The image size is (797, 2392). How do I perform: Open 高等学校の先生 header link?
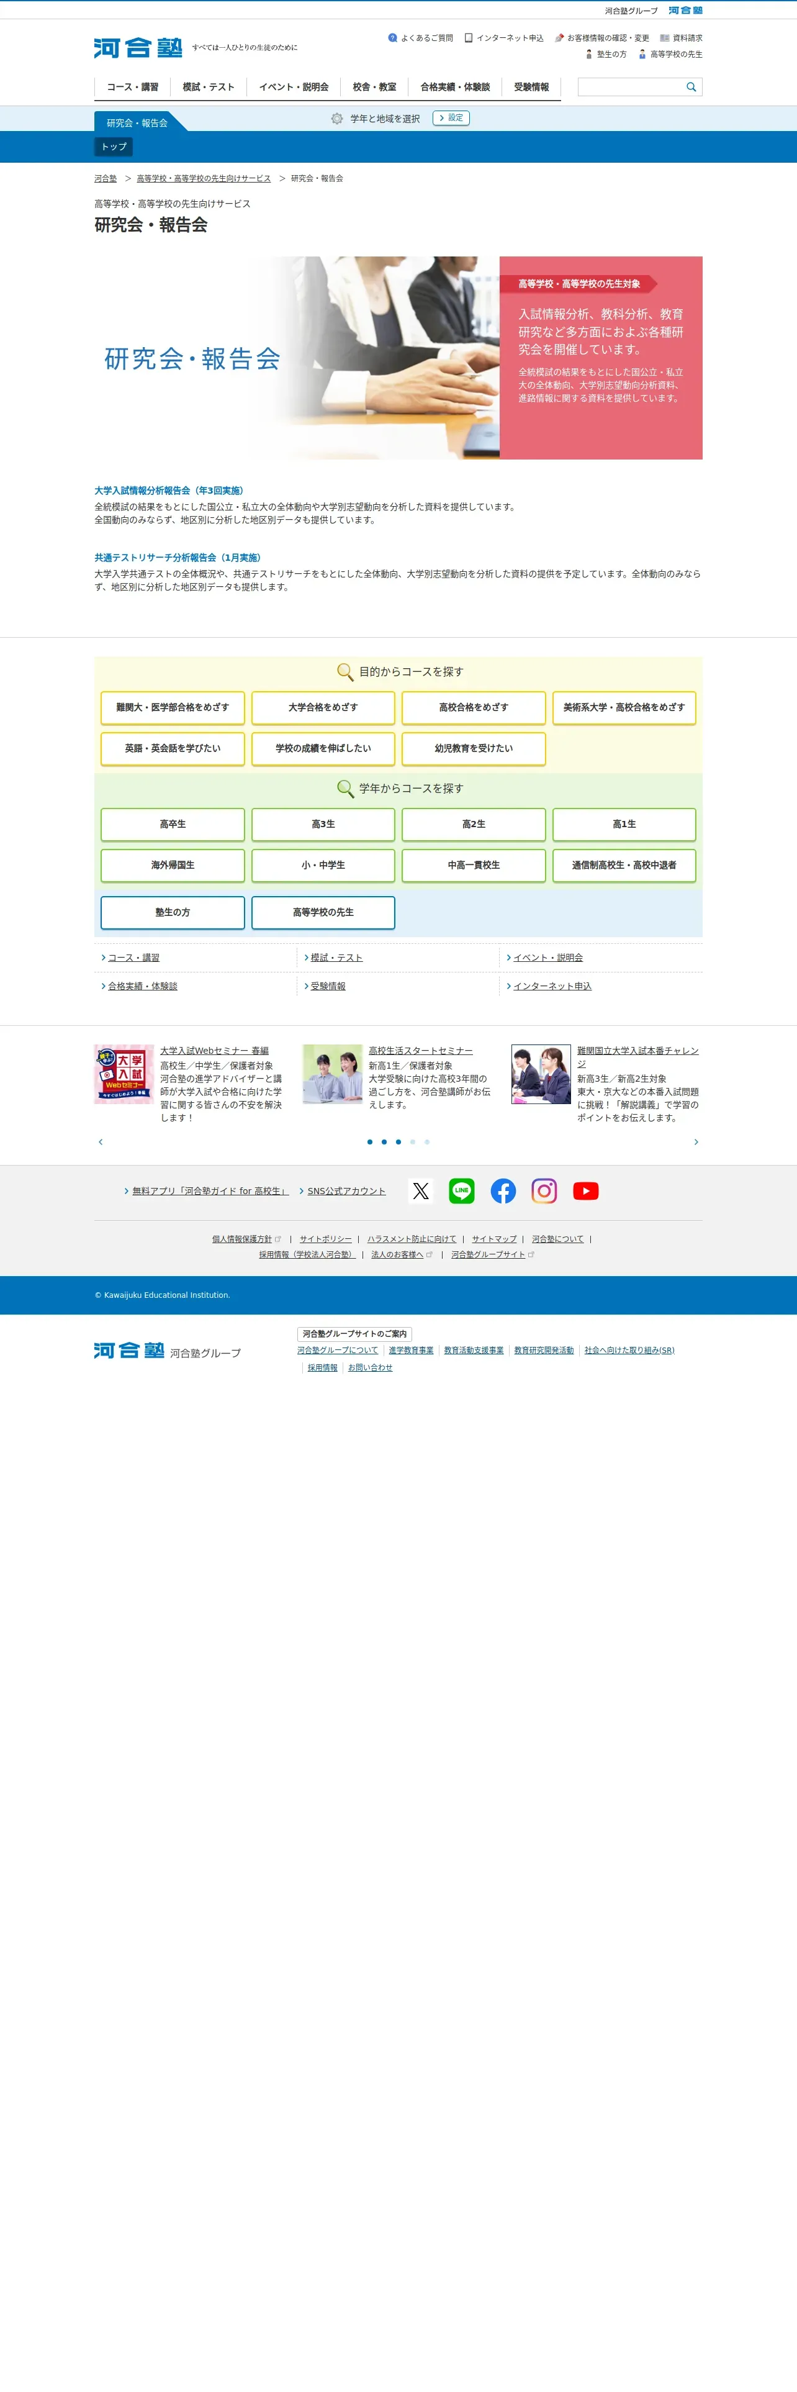[670, 54]
